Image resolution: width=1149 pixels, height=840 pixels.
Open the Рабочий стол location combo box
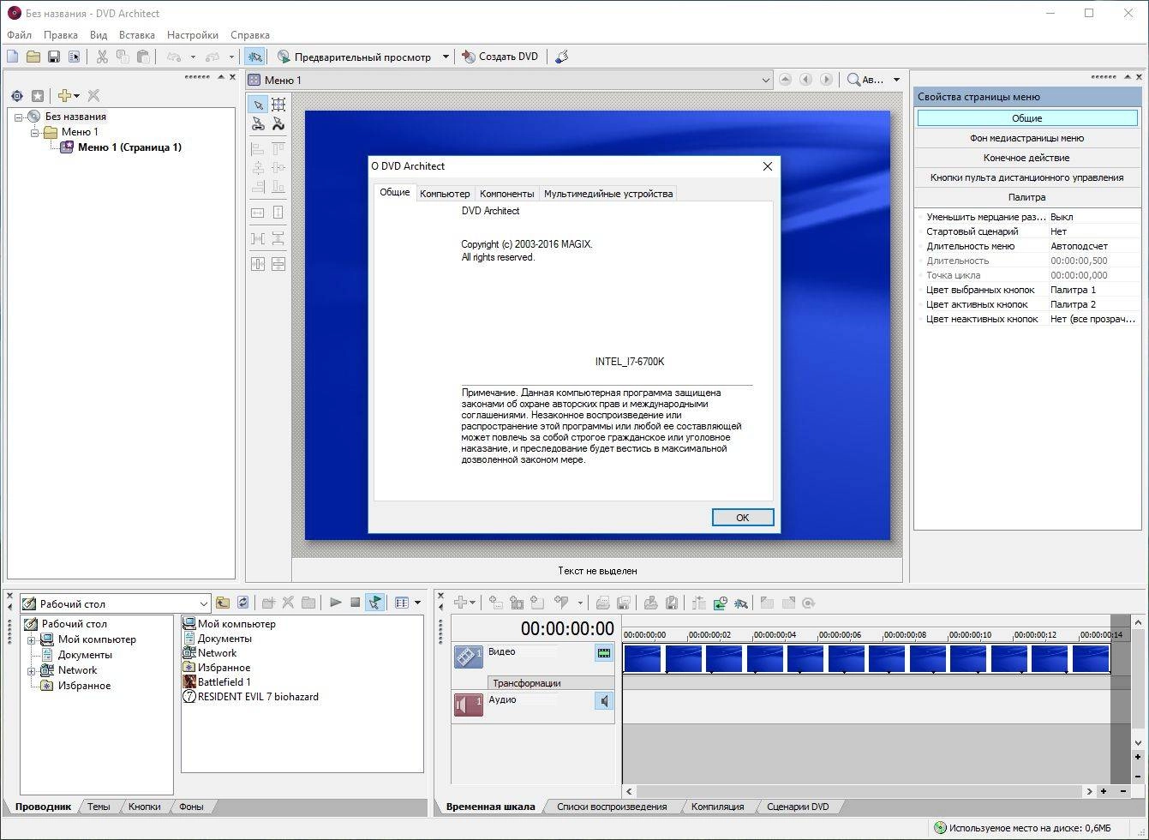[x=116, y=603]
